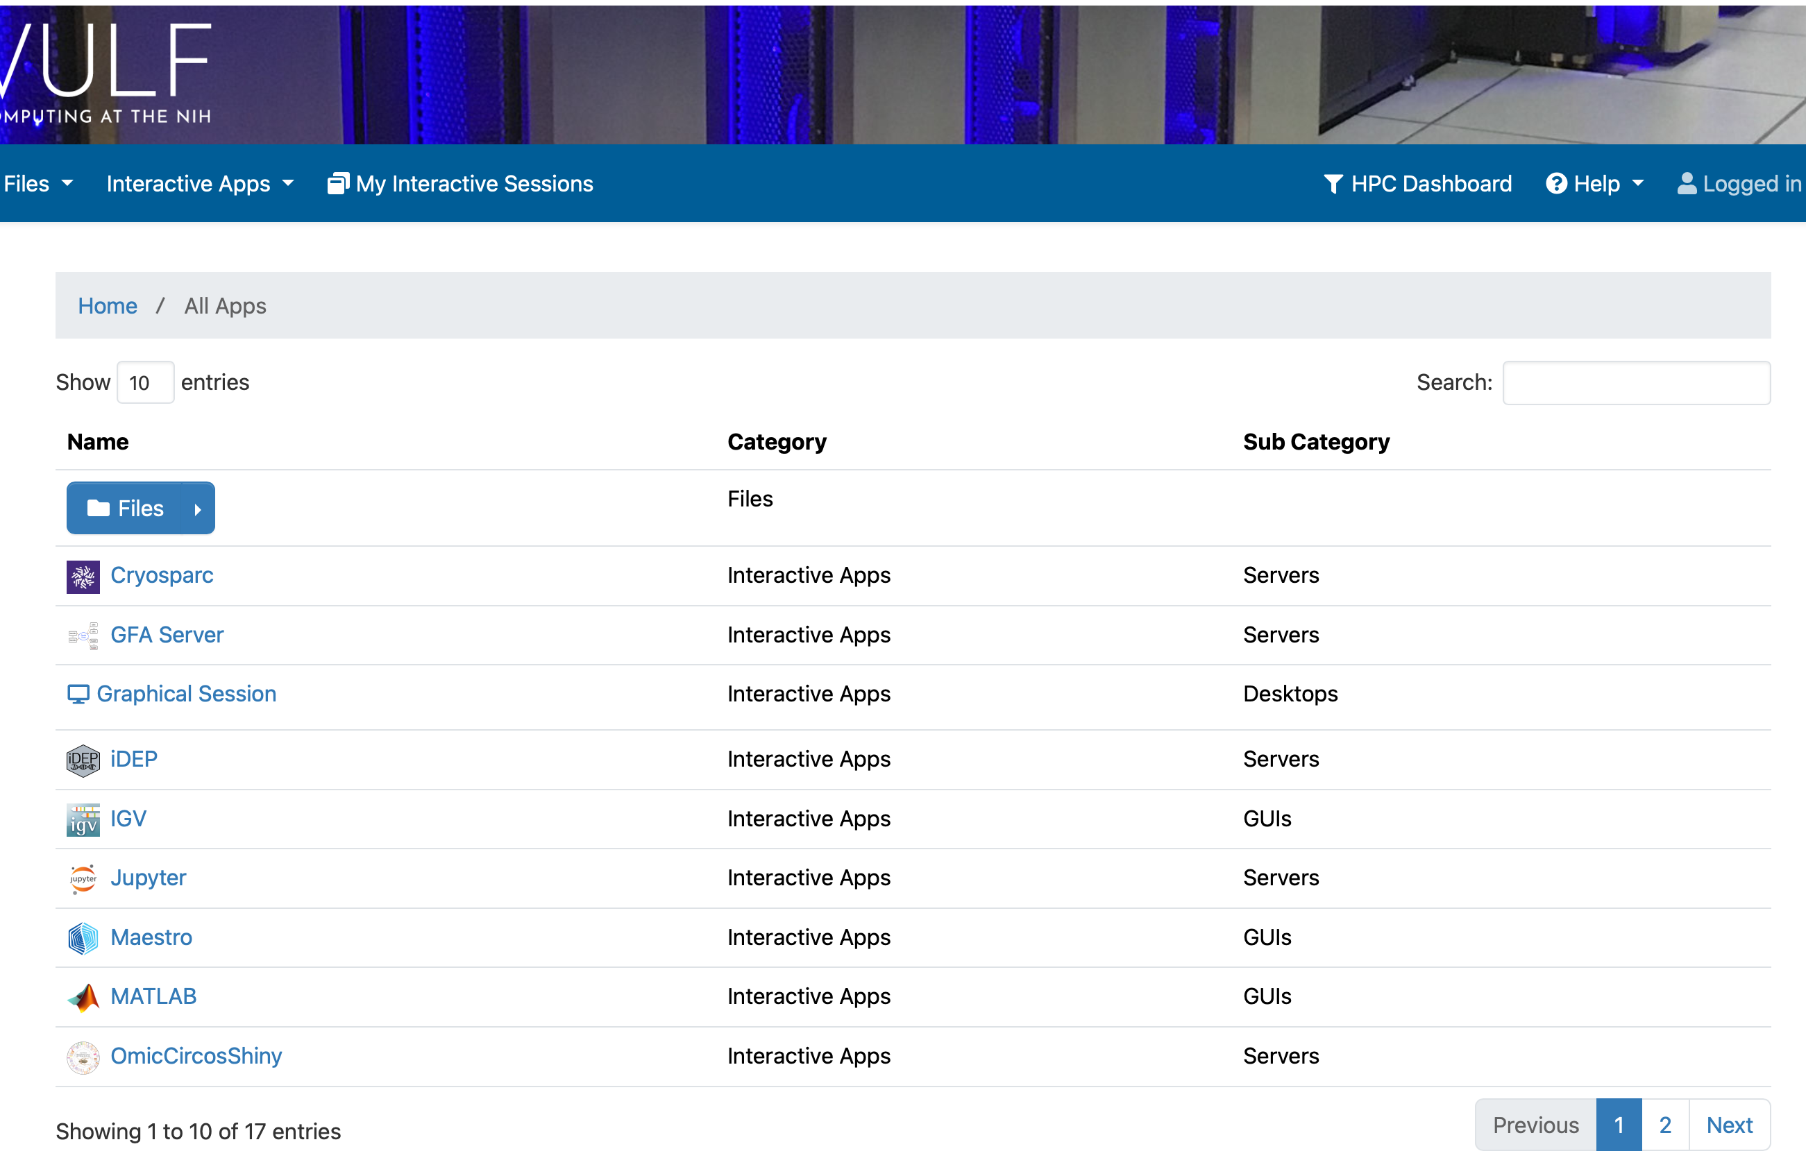Go to page 2 of entries
This screenshot has height=1167, width=1806.
point(1665,1125)
